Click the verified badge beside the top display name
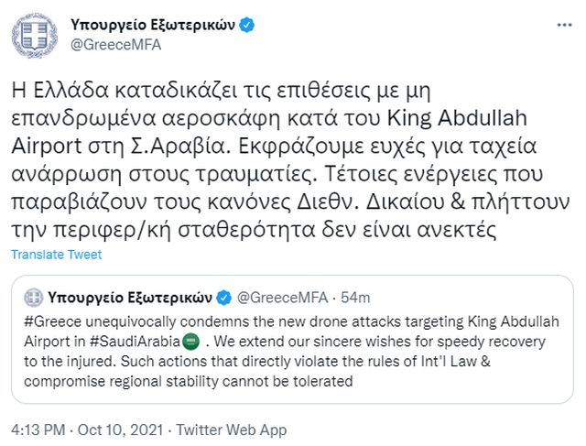 tap(246, 27)
